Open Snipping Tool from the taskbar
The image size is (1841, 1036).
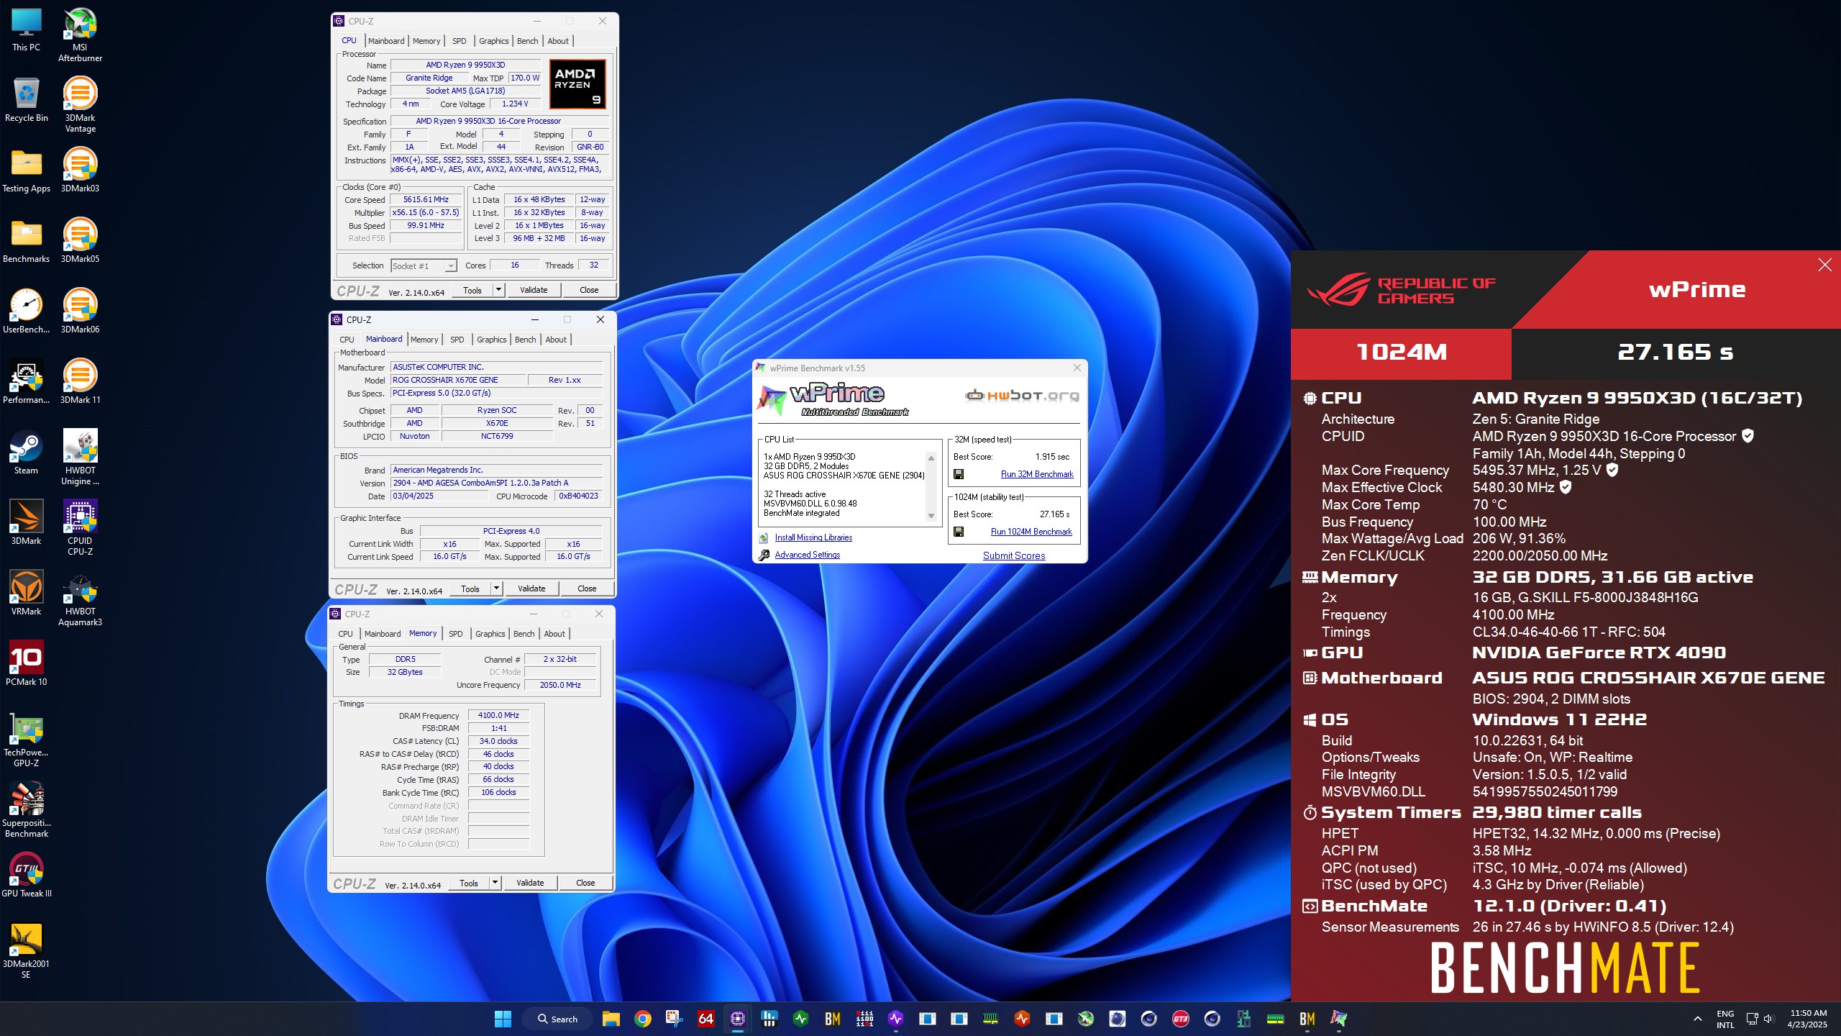pos(674,1019)
